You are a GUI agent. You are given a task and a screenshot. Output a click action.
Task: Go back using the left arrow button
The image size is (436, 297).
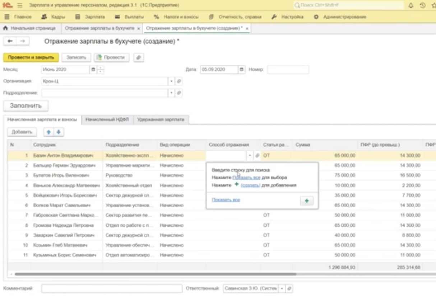pyautogui.click(x=10, y=42)
